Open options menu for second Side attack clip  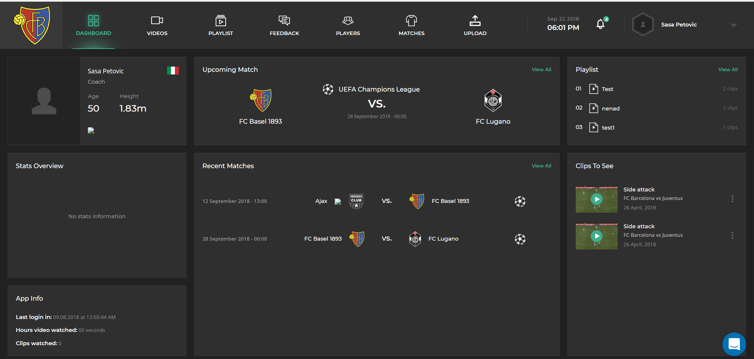[732, 236]
